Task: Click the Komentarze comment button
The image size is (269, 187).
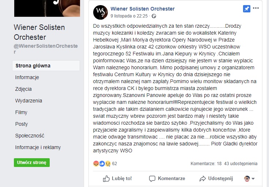Action: tap(167, 178)
